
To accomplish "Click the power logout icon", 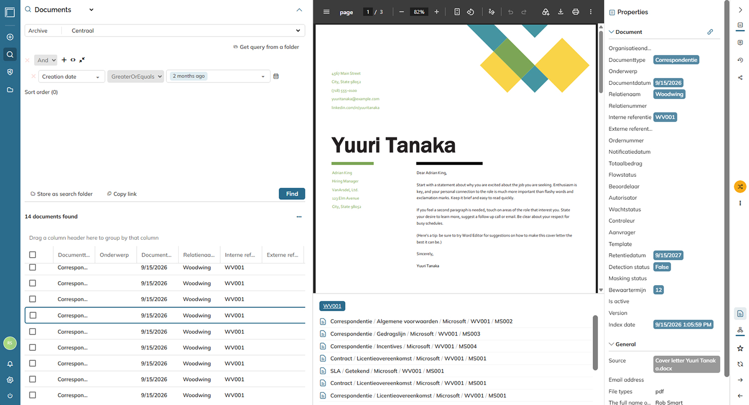I will point(10,396).
